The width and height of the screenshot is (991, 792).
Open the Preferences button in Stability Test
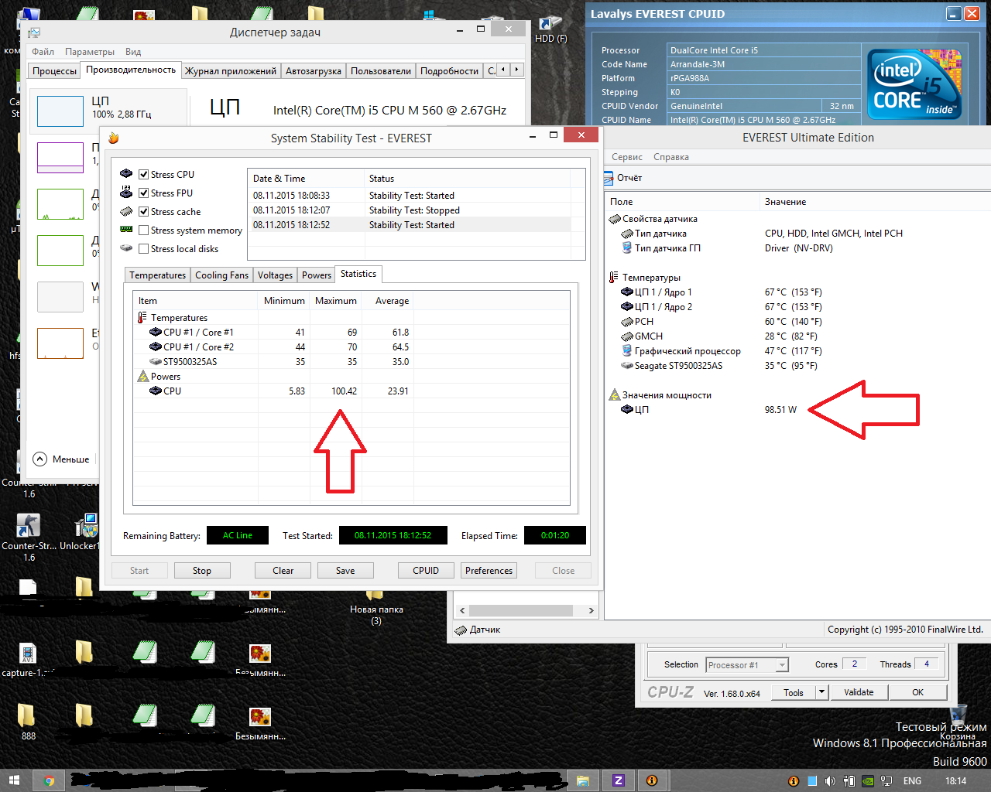click(x=489, y=570)
